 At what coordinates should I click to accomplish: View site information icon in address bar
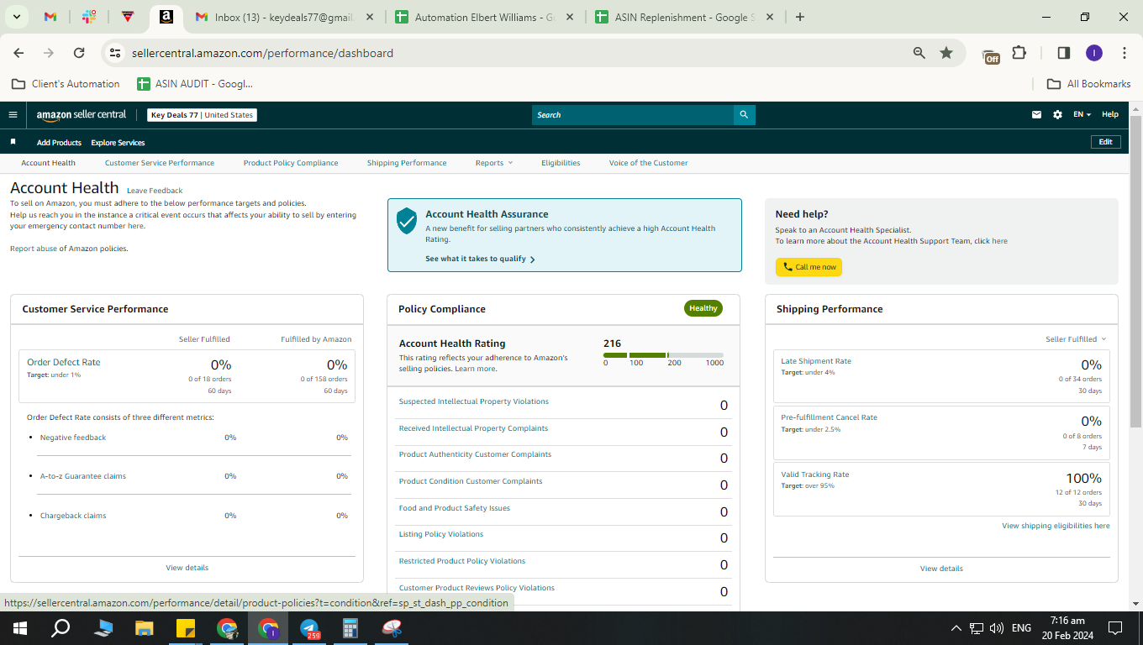coord(115,53)
